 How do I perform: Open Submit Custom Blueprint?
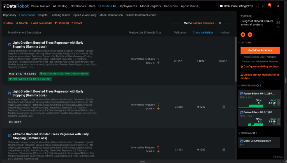pyautogui.click(x=141, y=15)
